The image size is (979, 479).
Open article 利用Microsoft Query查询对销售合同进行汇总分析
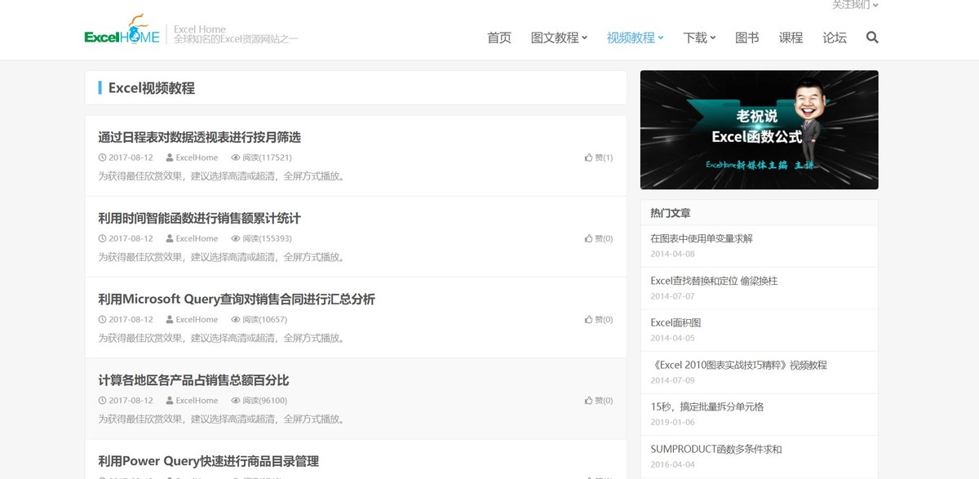point(236,299)
